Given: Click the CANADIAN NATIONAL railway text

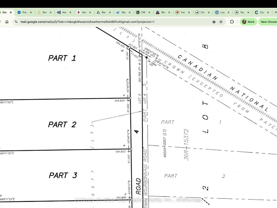Looking at the screenshot, I should click(223, 83).
